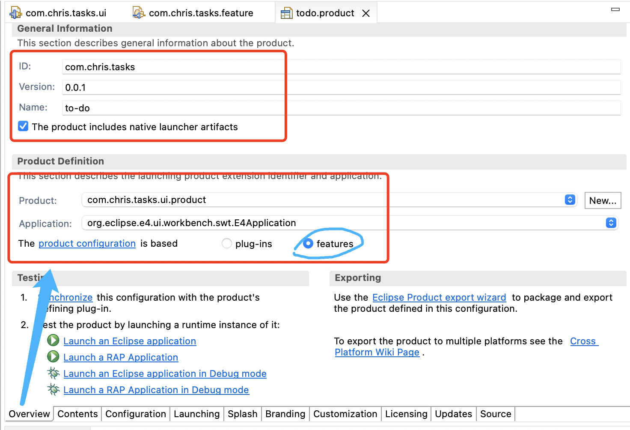Image resolution: width=630 pixels, height=430 pixels.
Task: Click the bug icon for RAP Application Debug mode
Action: (53, 389)
